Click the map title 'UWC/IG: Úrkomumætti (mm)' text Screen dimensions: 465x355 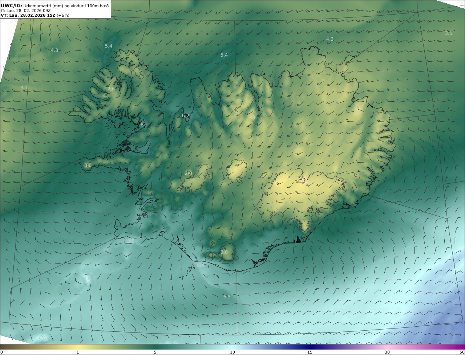32,5
